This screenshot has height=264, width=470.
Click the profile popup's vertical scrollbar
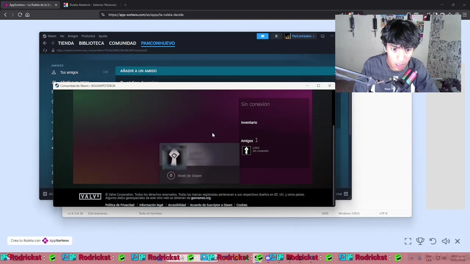tap(333, 165)
